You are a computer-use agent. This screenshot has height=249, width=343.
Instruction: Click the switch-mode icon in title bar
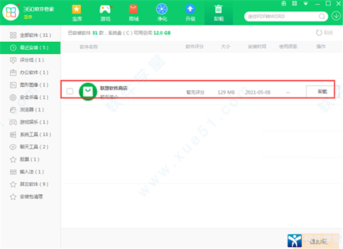(x=294, y=3)
